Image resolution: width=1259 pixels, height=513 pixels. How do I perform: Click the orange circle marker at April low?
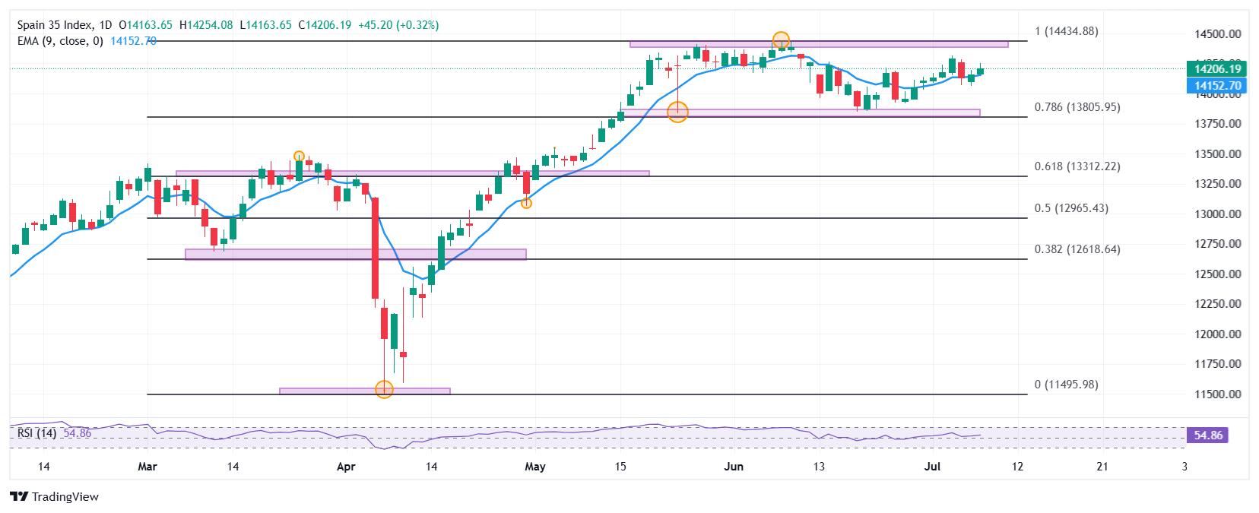tap(385, 390)
